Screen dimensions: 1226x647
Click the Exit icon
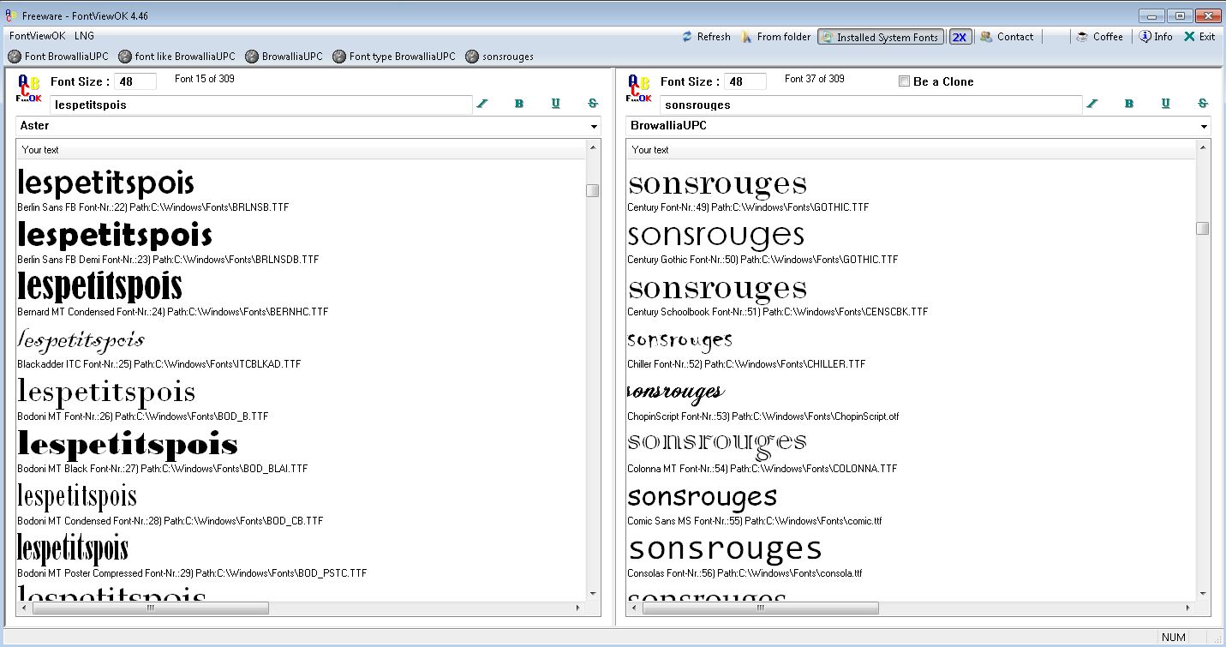[1189, 37]
